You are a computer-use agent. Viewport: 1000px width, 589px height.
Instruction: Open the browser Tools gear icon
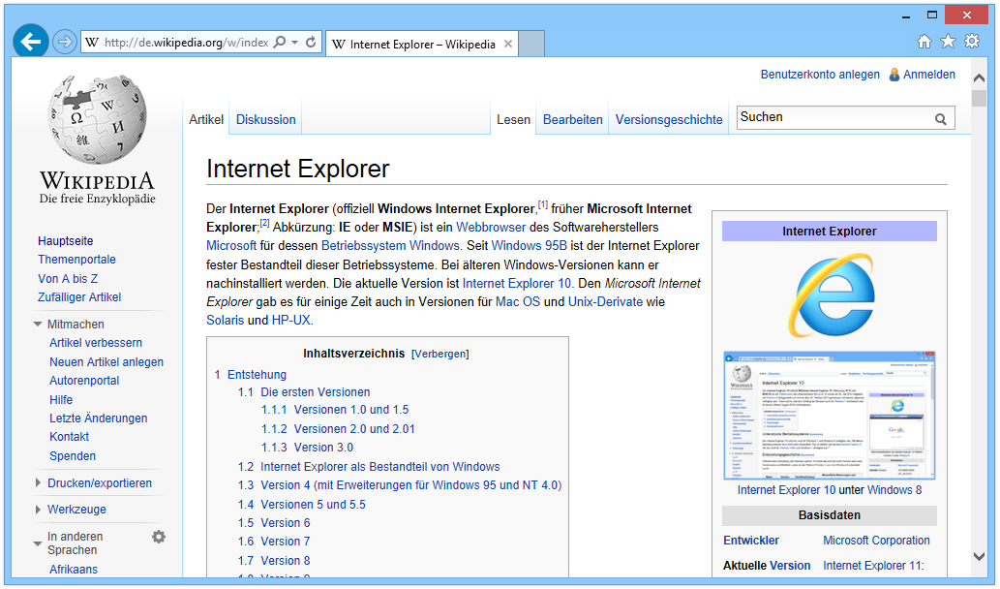click(x=972, y=41)
